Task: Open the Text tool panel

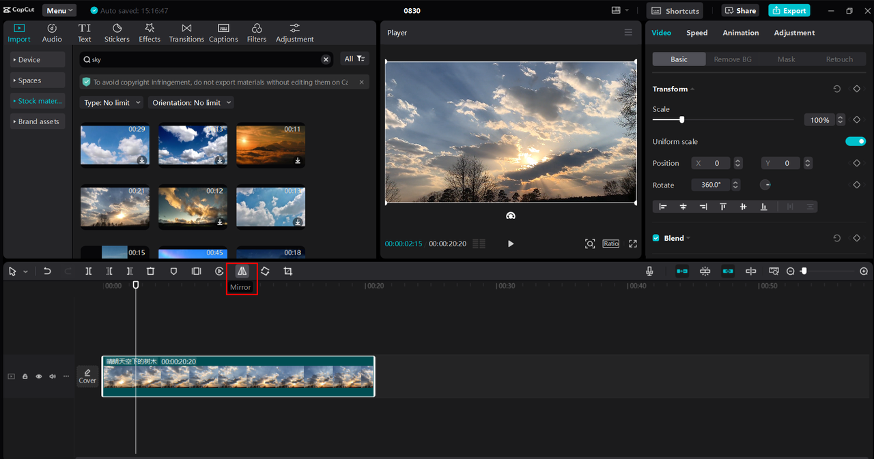Action: coord(85,33)
